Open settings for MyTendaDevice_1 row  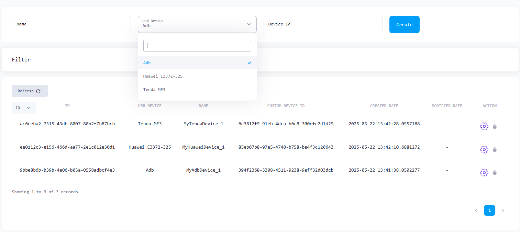484,127
